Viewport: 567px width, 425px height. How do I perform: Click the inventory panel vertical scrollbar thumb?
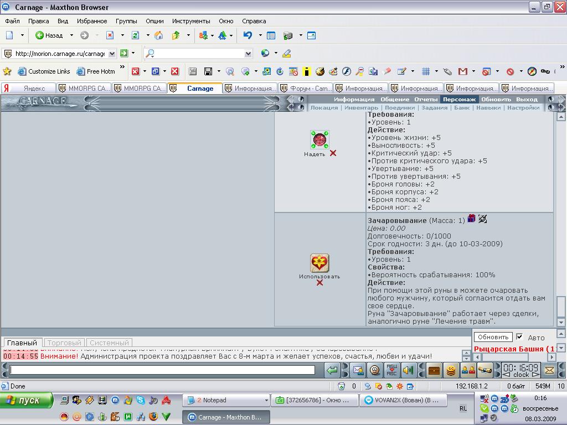point(561,307)
